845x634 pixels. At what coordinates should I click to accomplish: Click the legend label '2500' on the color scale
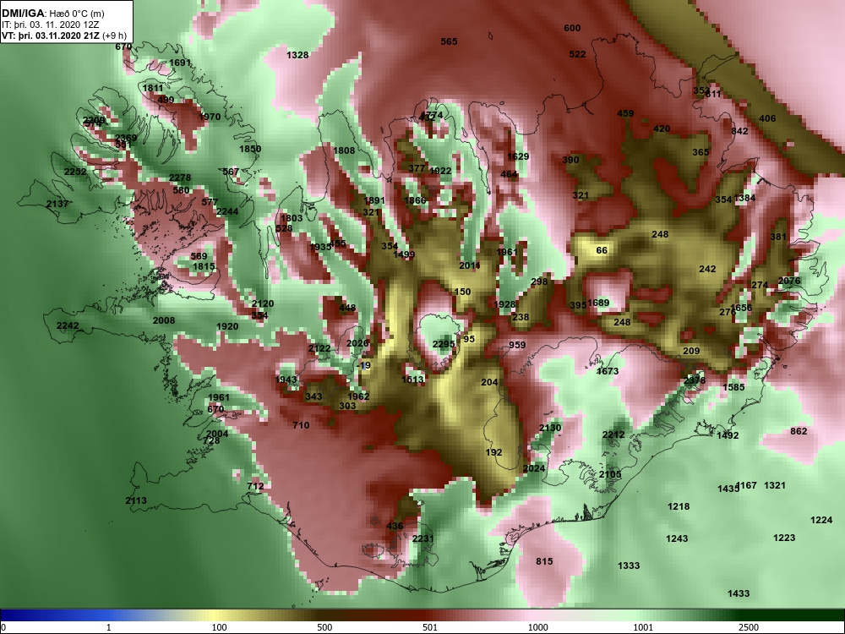click(749, 627)
